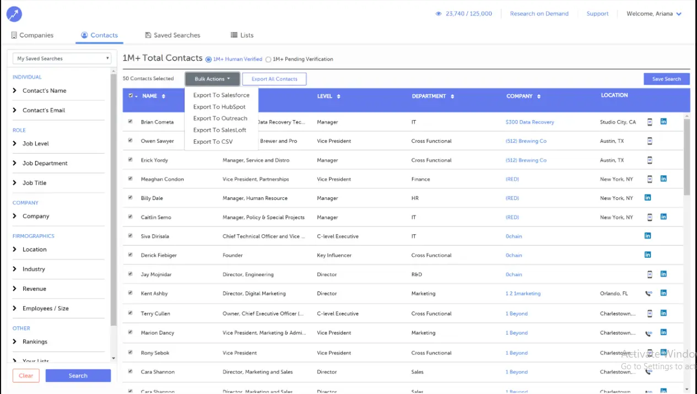The width and height of the screenshot is (697, 394).
Task: Collapse the Bulk Actions dropdown button
Action: (212, 79)
